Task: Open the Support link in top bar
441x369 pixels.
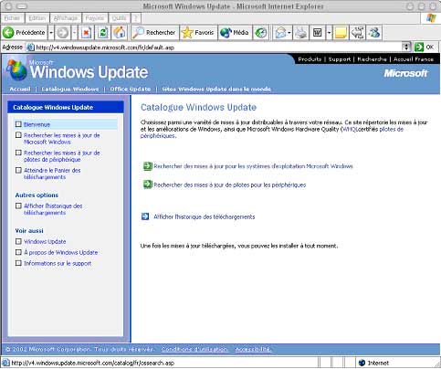Action: [340, 59]
